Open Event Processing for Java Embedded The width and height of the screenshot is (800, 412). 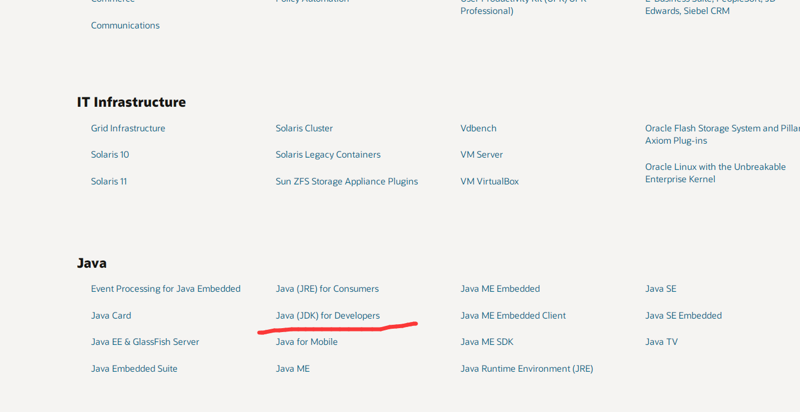[x=166, y=288]
